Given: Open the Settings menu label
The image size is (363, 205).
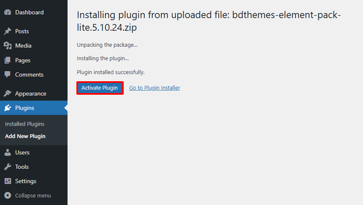Looking at the screenshot, I should coord(26,181).
